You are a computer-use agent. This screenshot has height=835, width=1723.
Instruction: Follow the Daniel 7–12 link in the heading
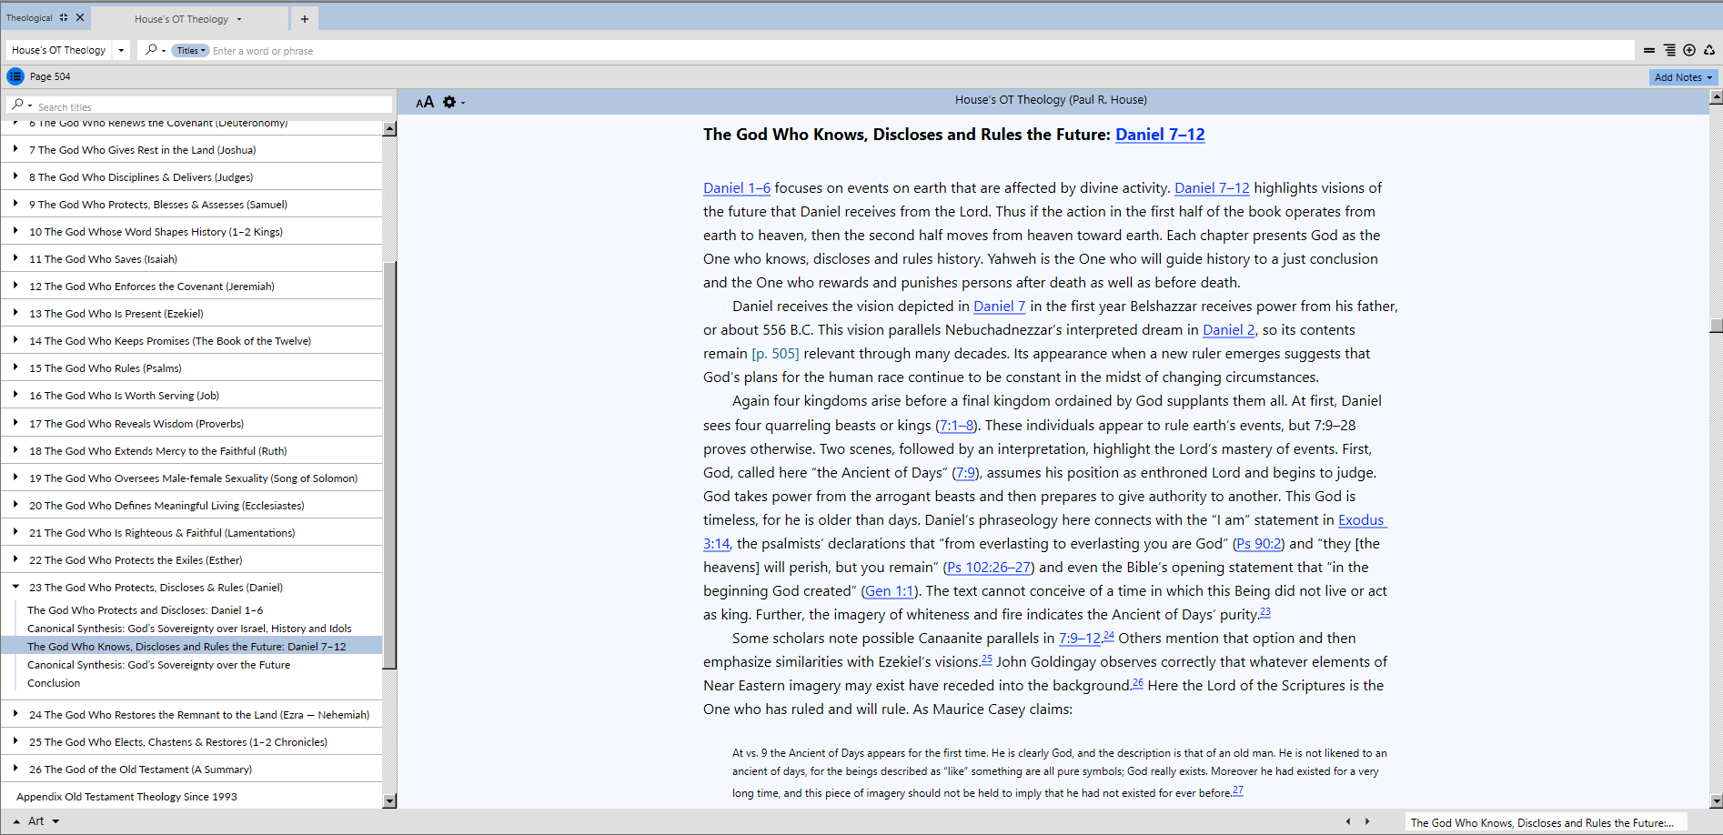point(1160,135)
